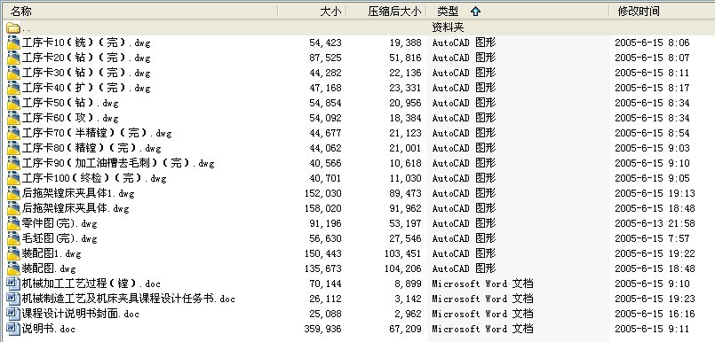The height and width of the screenshot is (342, 715).
Task: Click the Word icon of 课程设计说明书封面.doc
Action: coord(13,313)
